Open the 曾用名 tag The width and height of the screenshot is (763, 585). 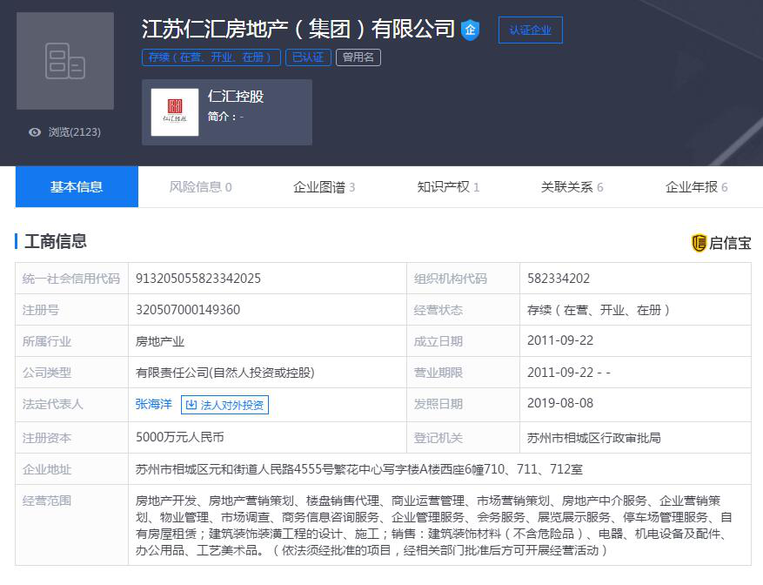tap(358, 57)
